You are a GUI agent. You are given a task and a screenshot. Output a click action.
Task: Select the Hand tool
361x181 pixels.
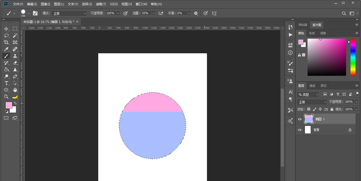tap(15, 90)
